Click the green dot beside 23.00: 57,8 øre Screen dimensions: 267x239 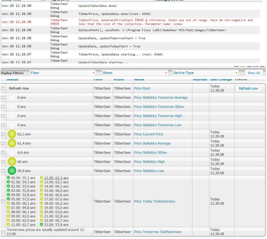pos(42,225)
